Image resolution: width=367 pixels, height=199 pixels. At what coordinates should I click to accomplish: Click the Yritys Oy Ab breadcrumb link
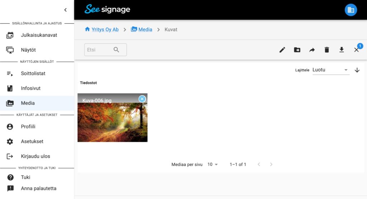click(x=105, y=29)
